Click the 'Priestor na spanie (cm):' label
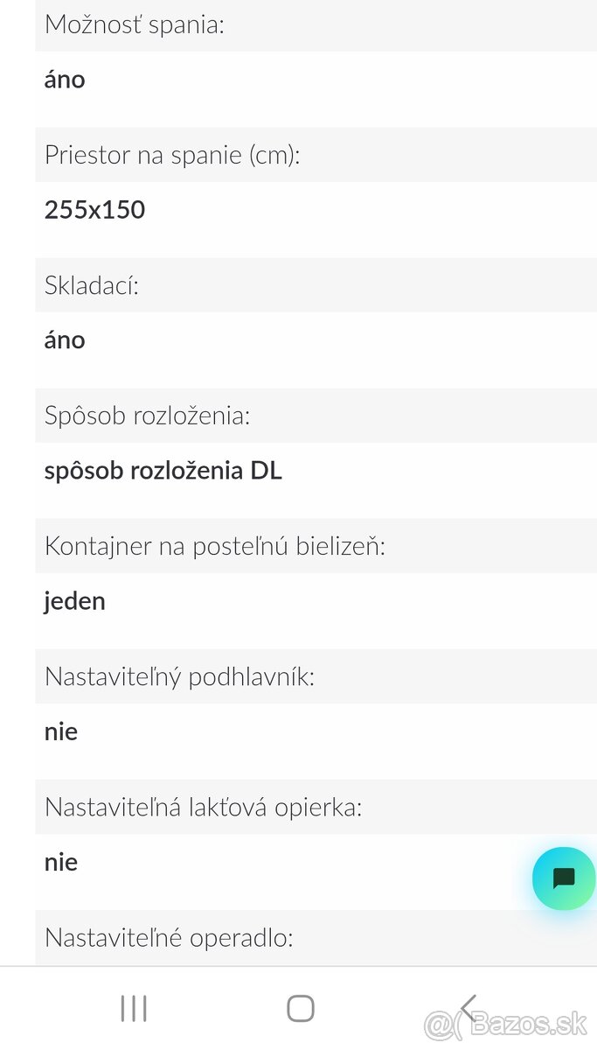 (172, 155)
